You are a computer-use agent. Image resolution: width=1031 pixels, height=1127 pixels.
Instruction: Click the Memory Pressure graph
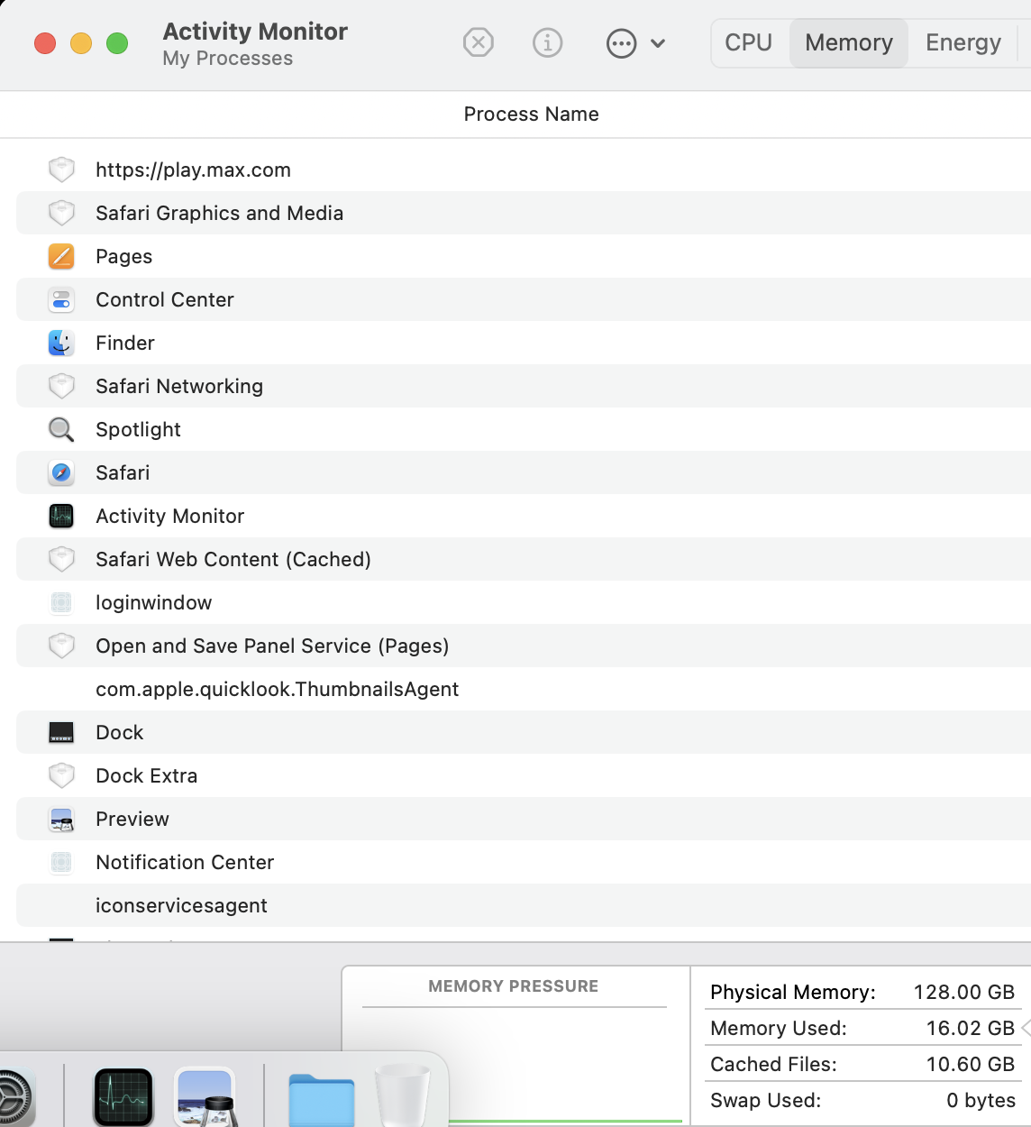coord(514,1064)
